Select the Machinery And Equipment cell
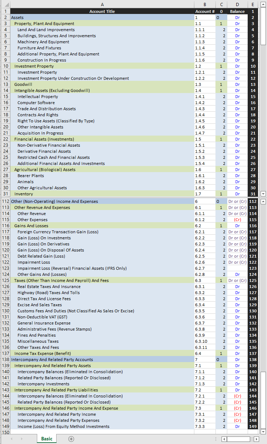Viewport: 267px width, 444px height. point(102,42)
